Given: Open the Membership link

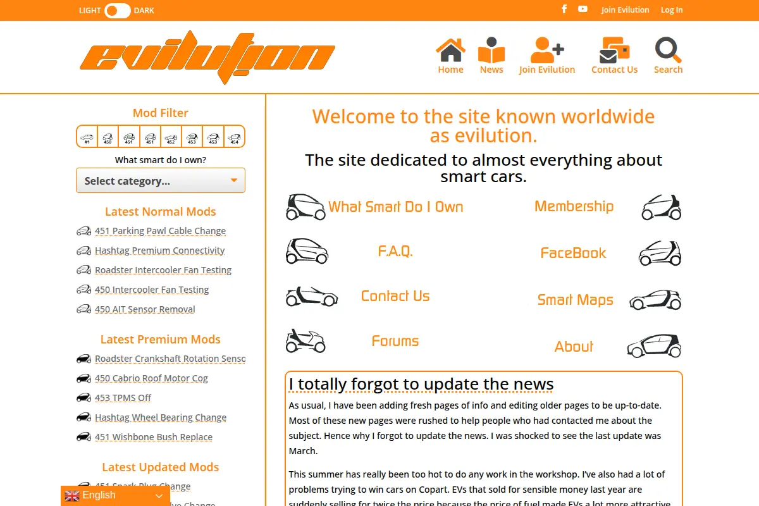Looking at the screenshot, I should [574, 206].
